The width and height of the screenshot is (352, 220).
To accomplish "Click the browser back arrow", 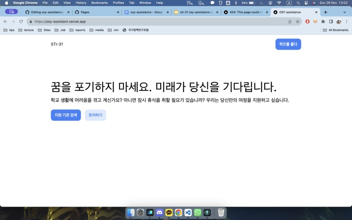I will pos(5,21).
